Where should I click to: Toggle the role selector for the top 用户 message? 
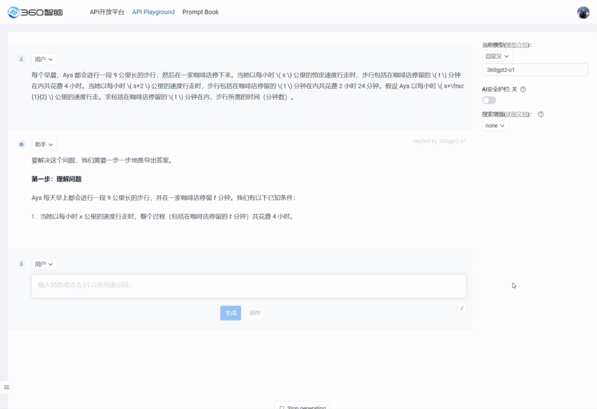pos(44,59)
